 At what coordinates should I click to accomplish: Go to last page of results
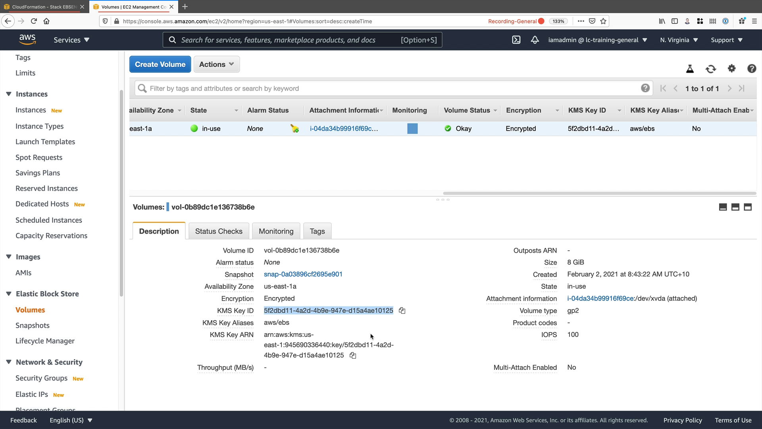point(741,89)
